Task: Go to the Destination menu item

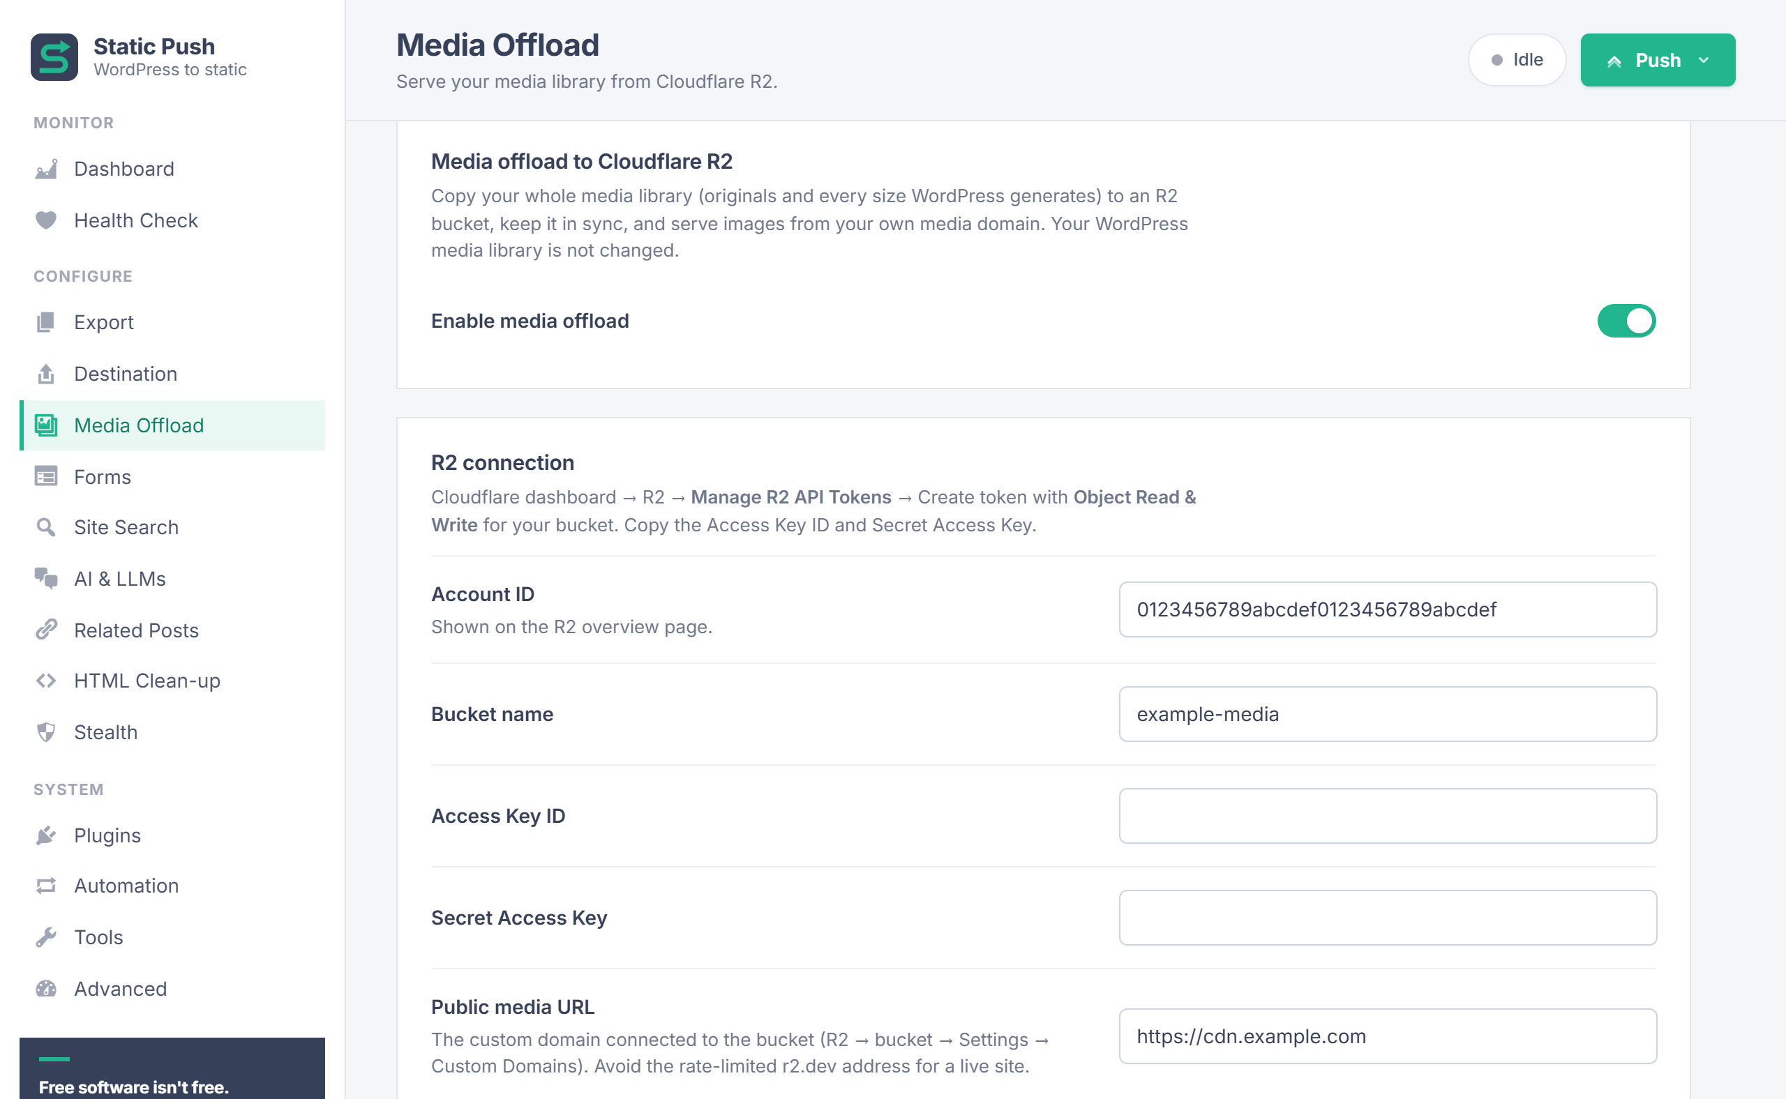Action: click(172, 374)
